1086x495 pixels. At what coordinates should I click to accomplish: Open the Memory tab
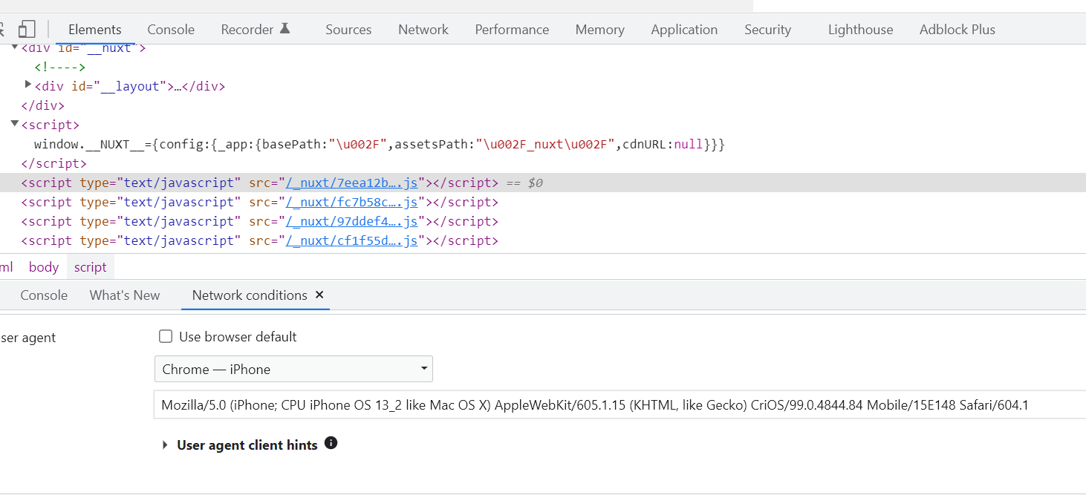pyautogui.click(x=599, y=30)
